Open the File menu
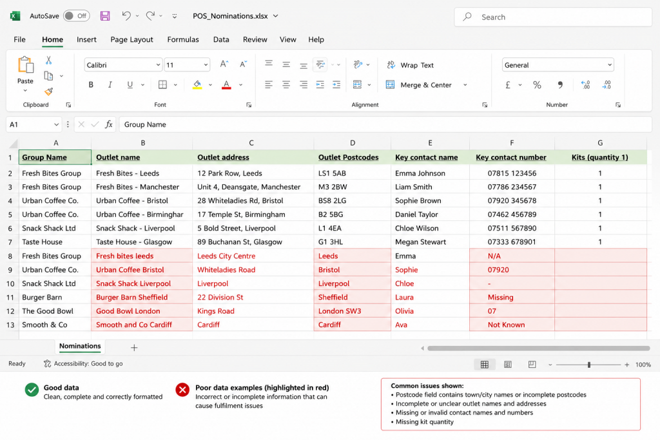 (19, 39)
